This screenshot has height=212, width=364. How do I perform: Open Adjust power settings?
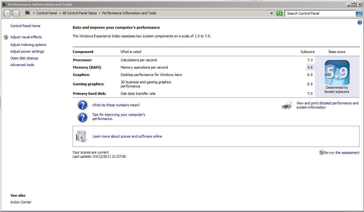27,51
